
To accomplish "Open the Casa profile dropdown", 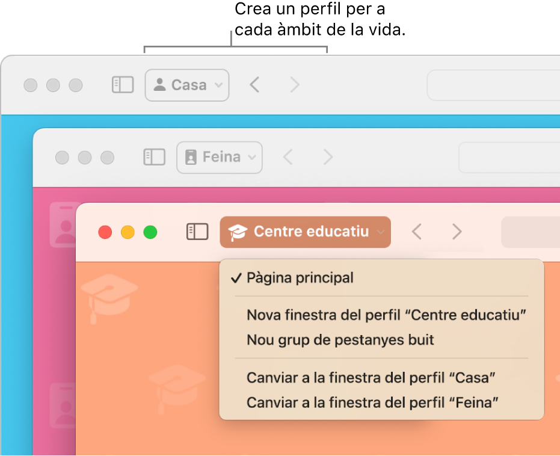I will tap(187, 85).
